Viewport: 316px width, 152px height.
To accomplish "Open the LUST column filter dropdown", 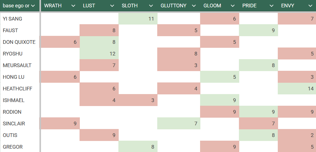I will 112,6.
